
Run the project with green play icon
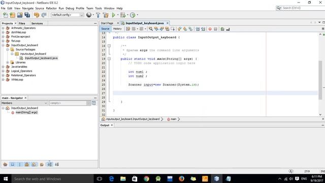[113, 15]
